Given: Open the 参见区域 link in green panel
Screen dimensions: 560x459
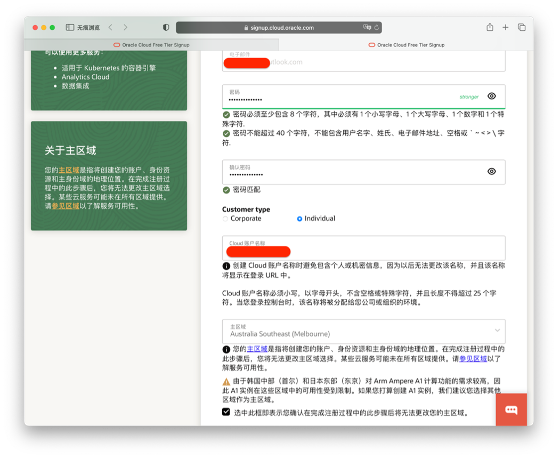Looking at the screenshot, I should (x=66, y=206).
